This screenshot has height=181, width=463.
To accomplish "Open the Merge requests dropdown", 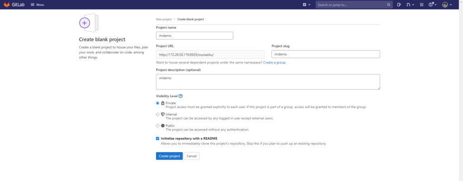I will [x=410, y=5].
